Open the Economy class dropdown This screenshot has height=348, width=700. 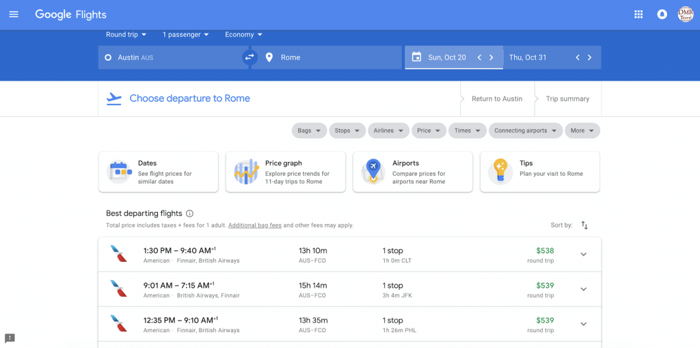coord(243,35)
